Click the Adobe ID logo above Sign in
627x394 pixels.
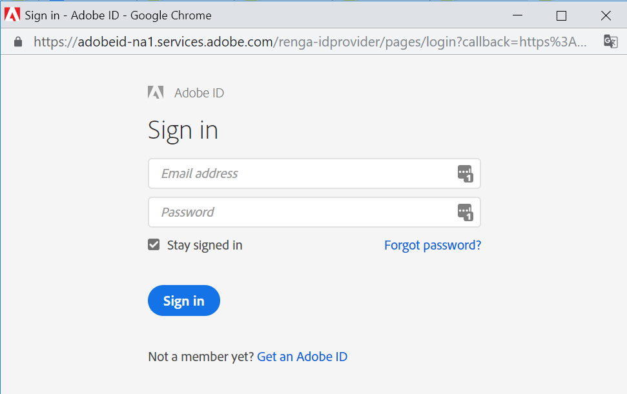(156, 93)
